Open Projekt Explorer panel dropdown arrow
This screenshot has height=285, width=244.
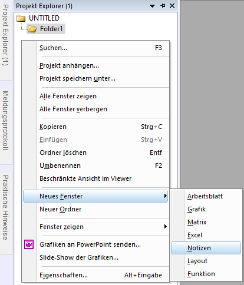tap(152, 6)
